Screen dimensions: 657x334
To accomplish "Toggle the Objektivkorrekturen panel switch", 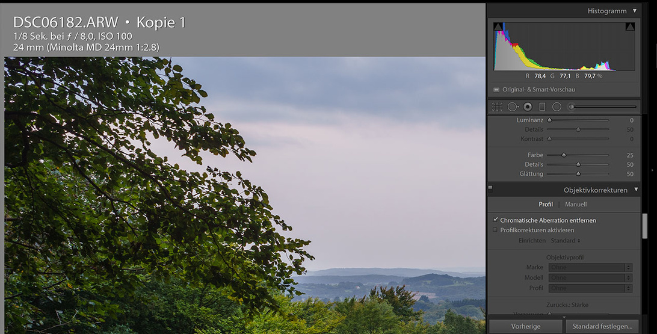I will tap(490, 188).
